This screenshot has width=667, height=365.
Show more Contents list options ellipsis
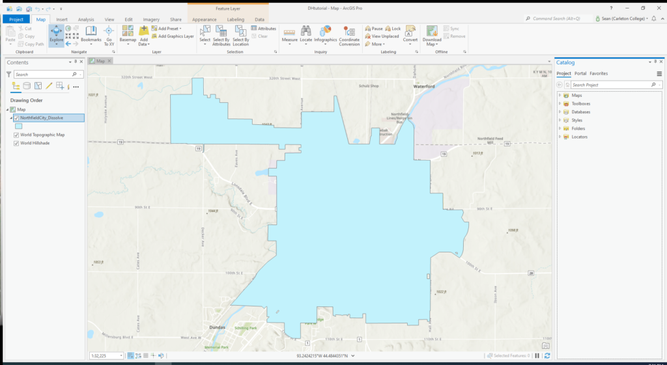(76, 87)
